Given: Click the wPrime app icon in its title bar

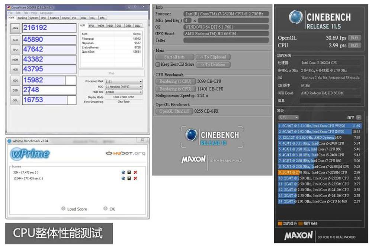Looking at the screenshot, I should (10, 141).
